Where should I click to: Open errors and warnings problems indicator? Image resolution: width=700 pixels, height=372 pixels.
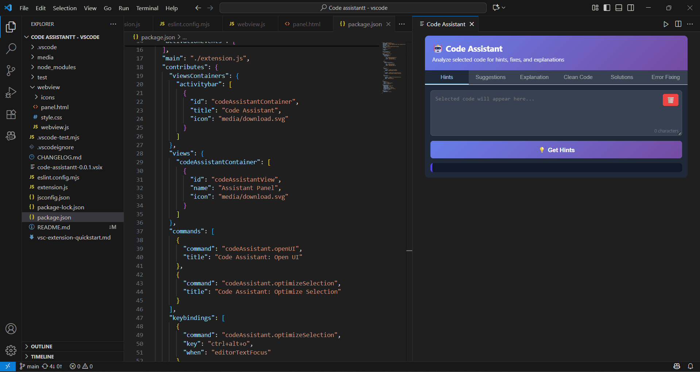tap(81, 366)
